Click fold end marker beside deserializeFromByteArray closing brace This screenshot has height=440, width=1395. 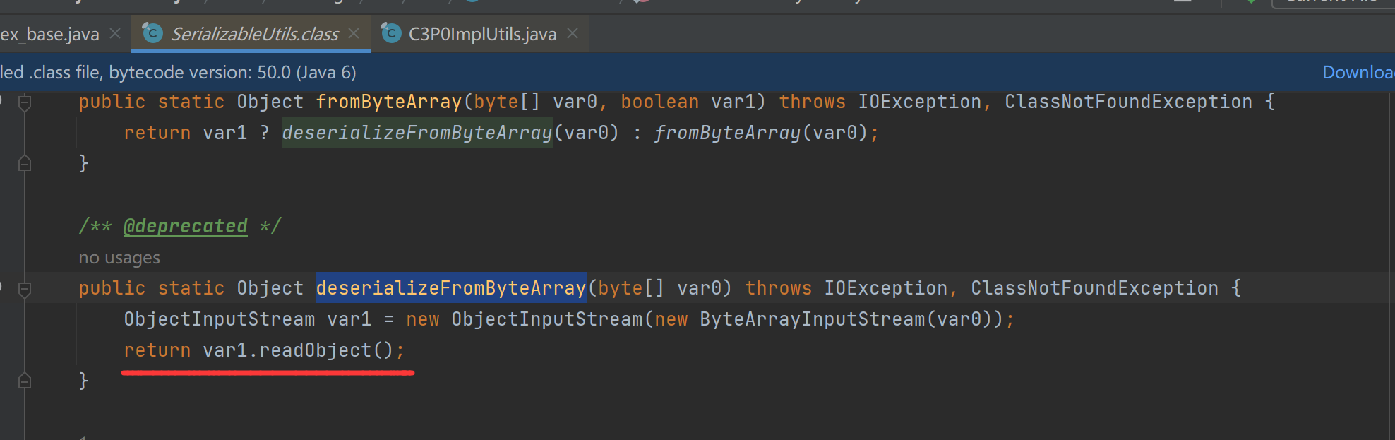[x=25, y=381]
